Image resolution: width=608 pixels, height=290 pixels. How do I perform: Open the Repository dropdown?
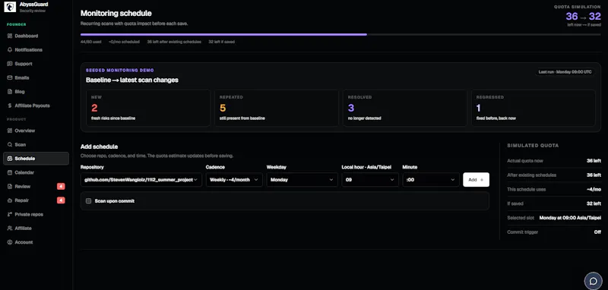(x=141, y=180)
